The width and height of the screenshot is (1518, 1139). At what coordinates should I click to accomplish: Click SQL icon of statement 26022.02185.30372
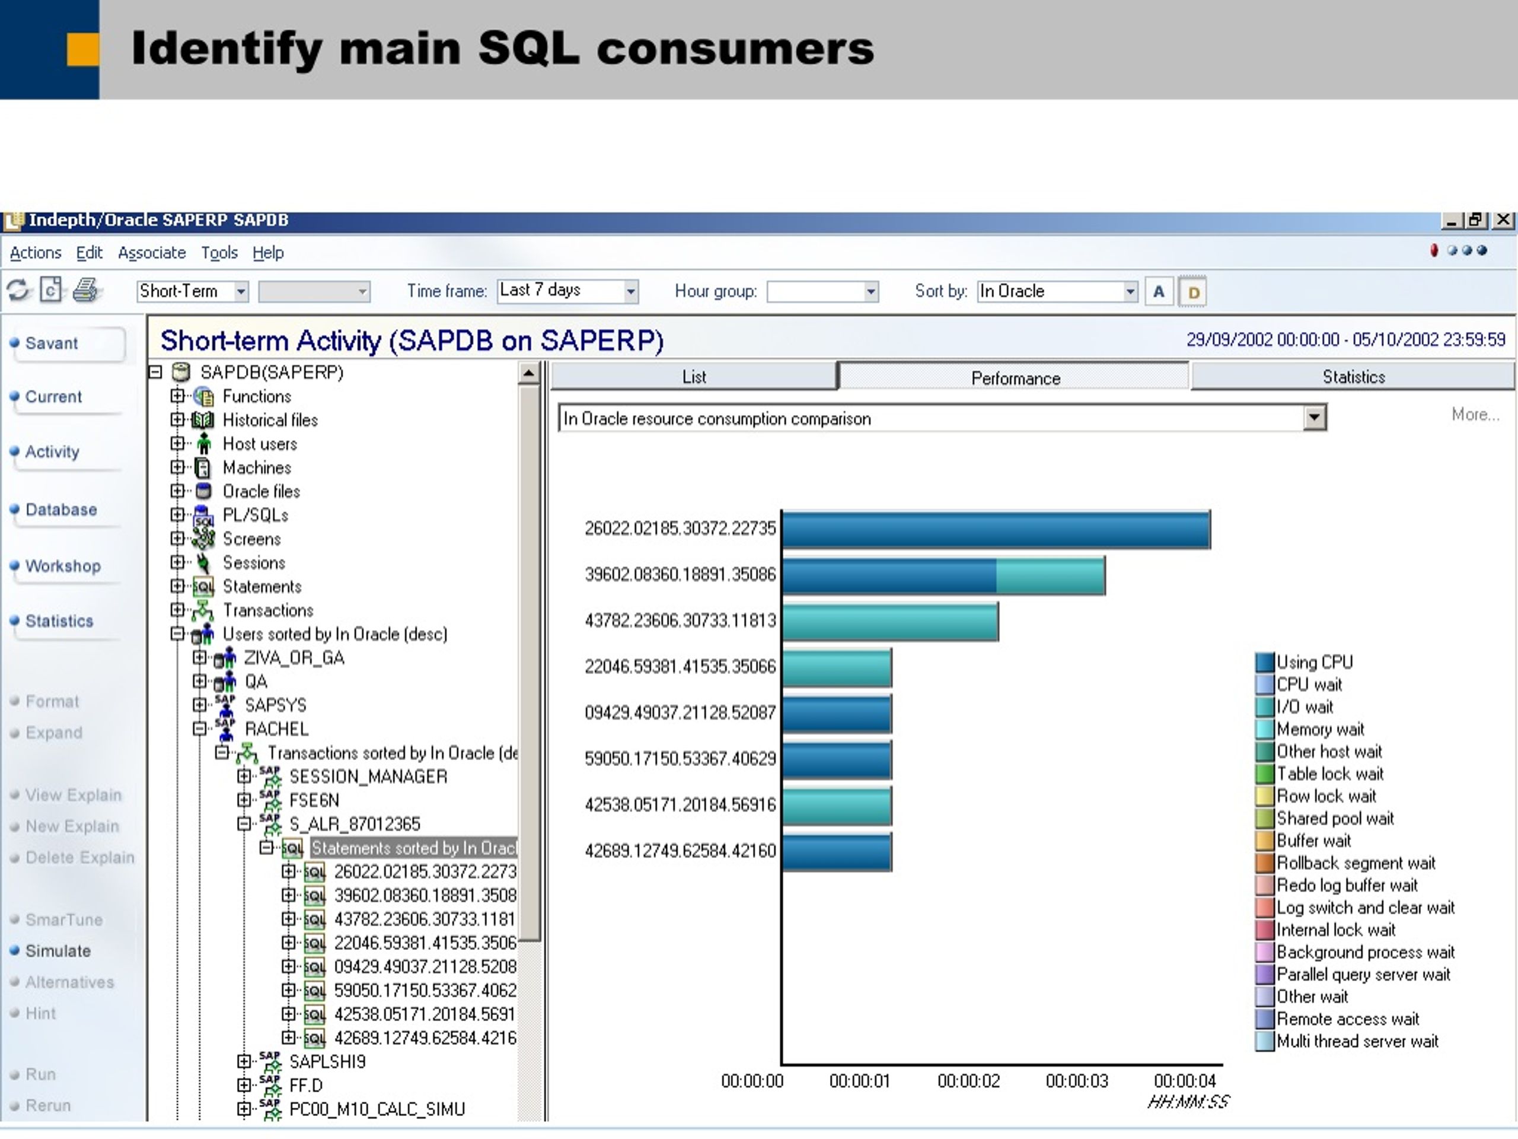[314, 872]
